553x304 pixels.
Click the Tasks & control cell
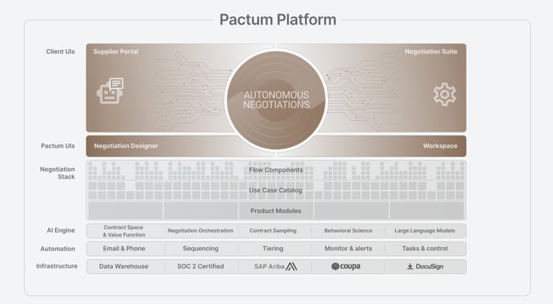pos(425,249)
